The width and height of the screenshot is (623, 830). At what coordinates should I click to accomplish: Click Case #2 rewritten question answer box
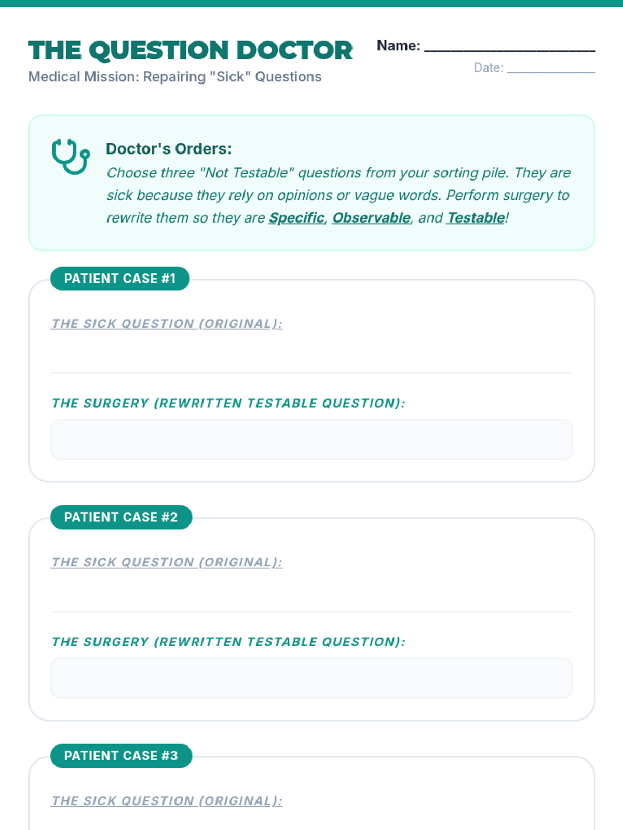click(x=311, y=679)
